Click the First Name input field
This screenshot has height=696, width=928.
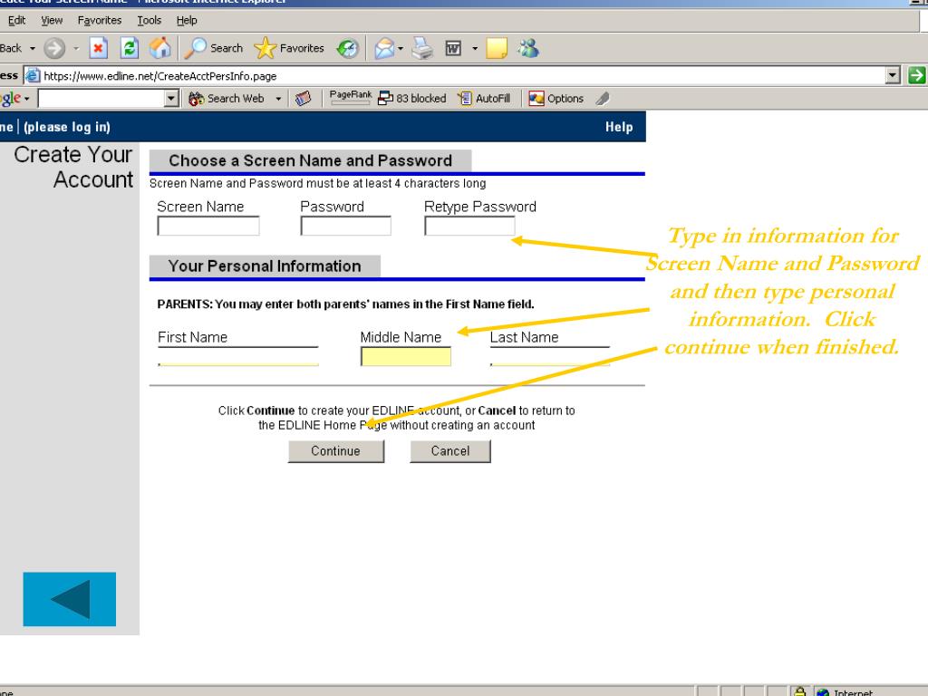coord(238,356)
